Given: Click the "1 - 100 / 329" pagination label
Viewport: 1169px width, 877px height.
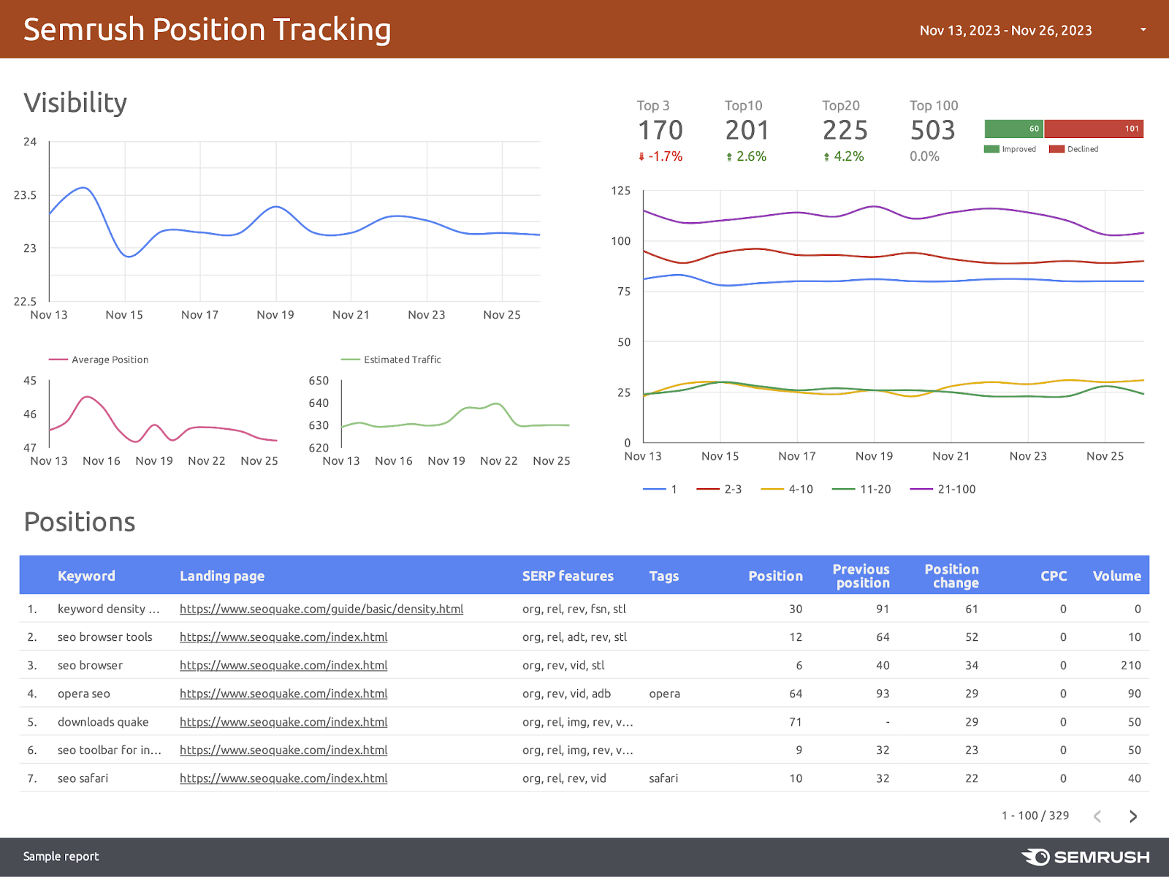Looking at the screenshot, I should 1035,816.
